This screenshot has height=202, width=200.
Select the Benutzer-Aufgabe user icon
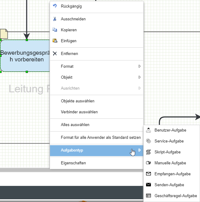tap(148, 130)
